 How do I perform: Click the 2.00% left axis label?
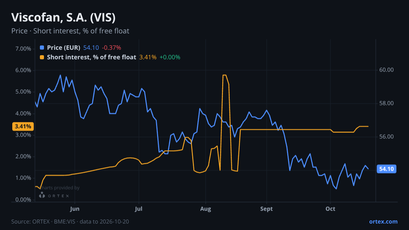23,157
